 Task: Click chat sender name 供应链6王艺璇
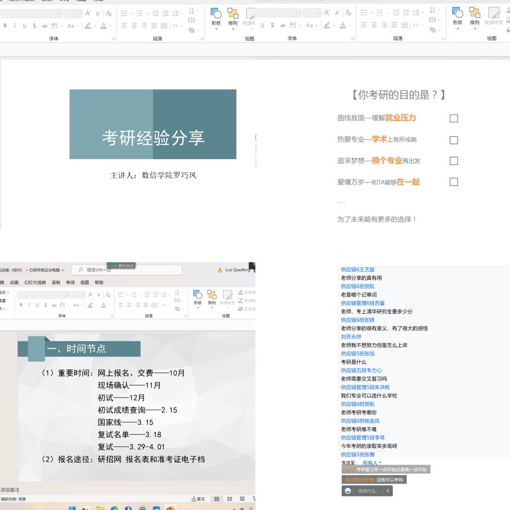[358, 269]
